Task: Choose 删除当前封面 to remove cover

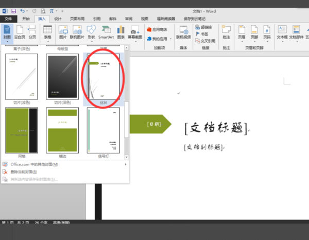Action: coord(65,172)
